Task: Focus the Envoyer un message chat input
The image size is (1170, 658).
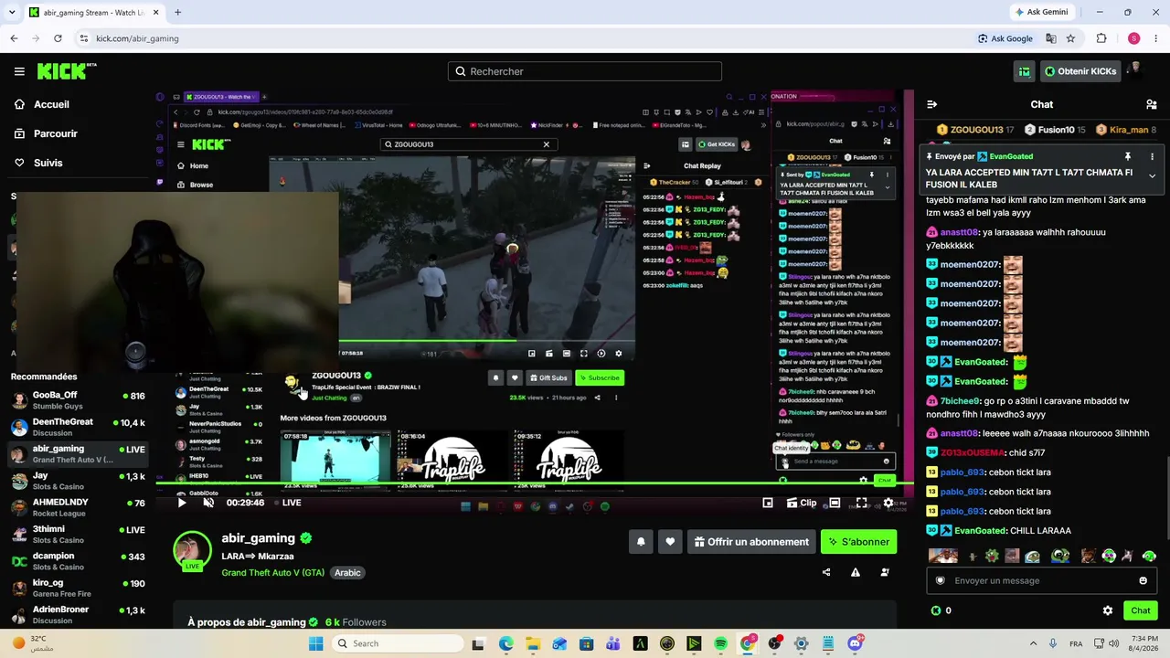Action: (x=1042, y=580)
